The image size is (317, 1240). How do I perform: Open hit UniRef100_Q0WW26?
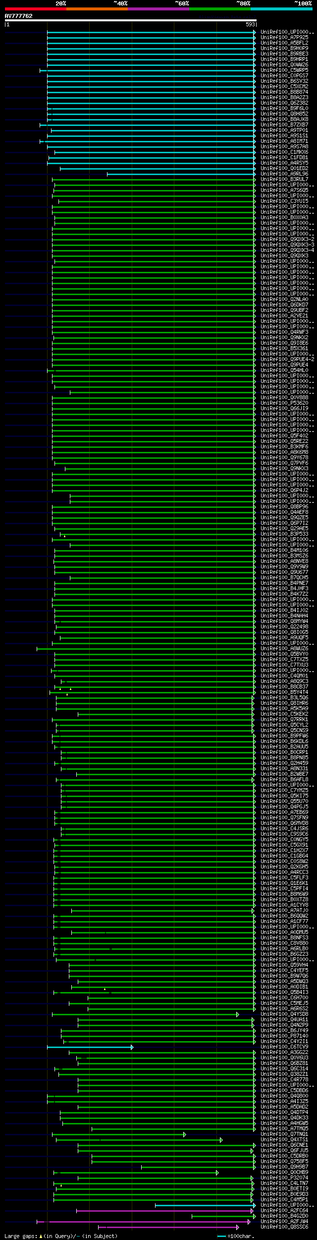(284, 64)
